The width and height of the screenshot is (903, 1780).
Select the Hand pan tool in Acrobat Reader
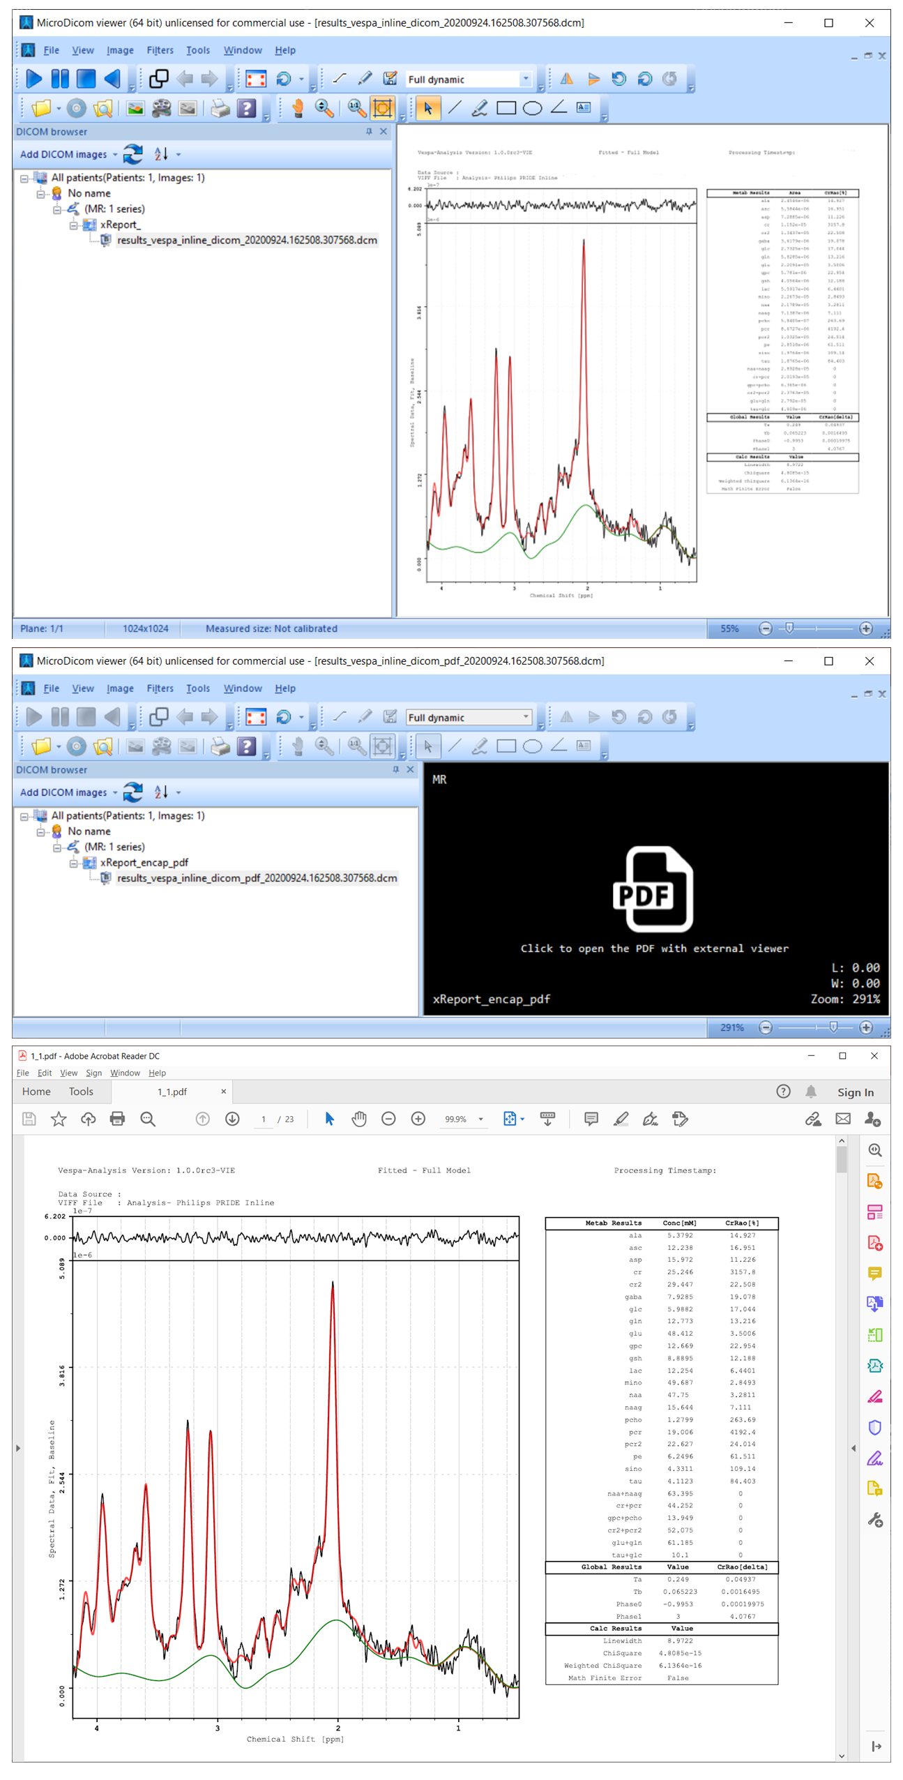point(359,1119)
